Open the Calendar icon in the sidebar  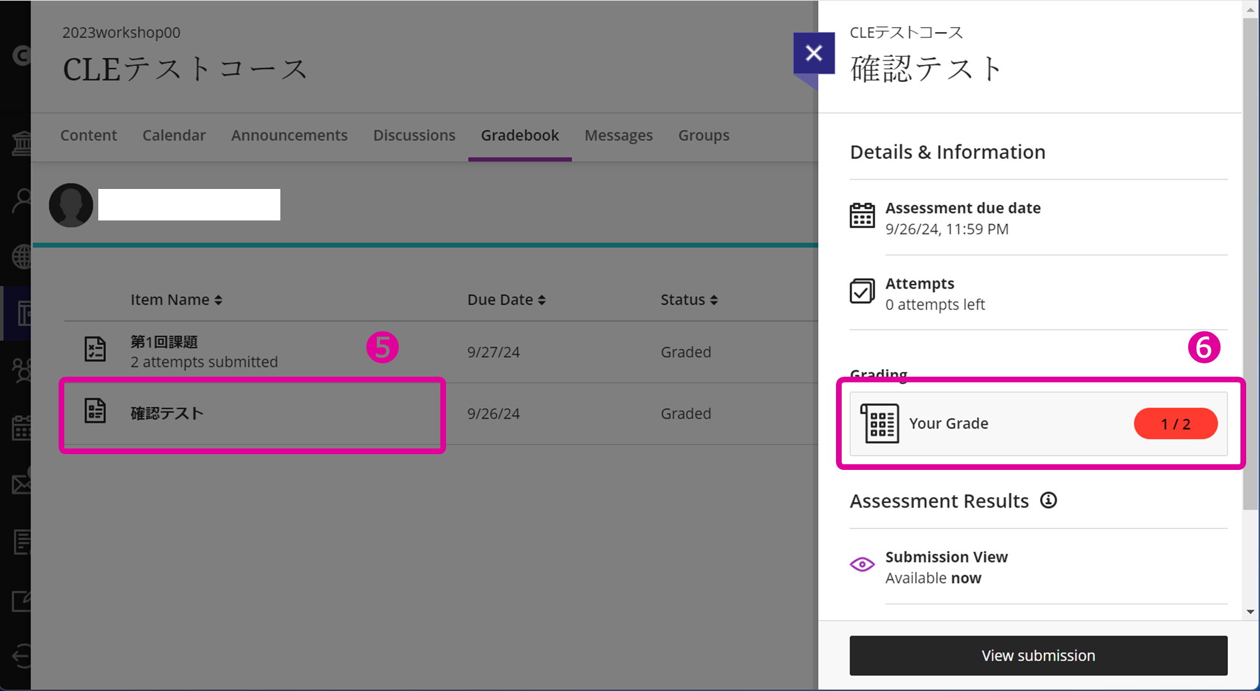tap(23, 427)
